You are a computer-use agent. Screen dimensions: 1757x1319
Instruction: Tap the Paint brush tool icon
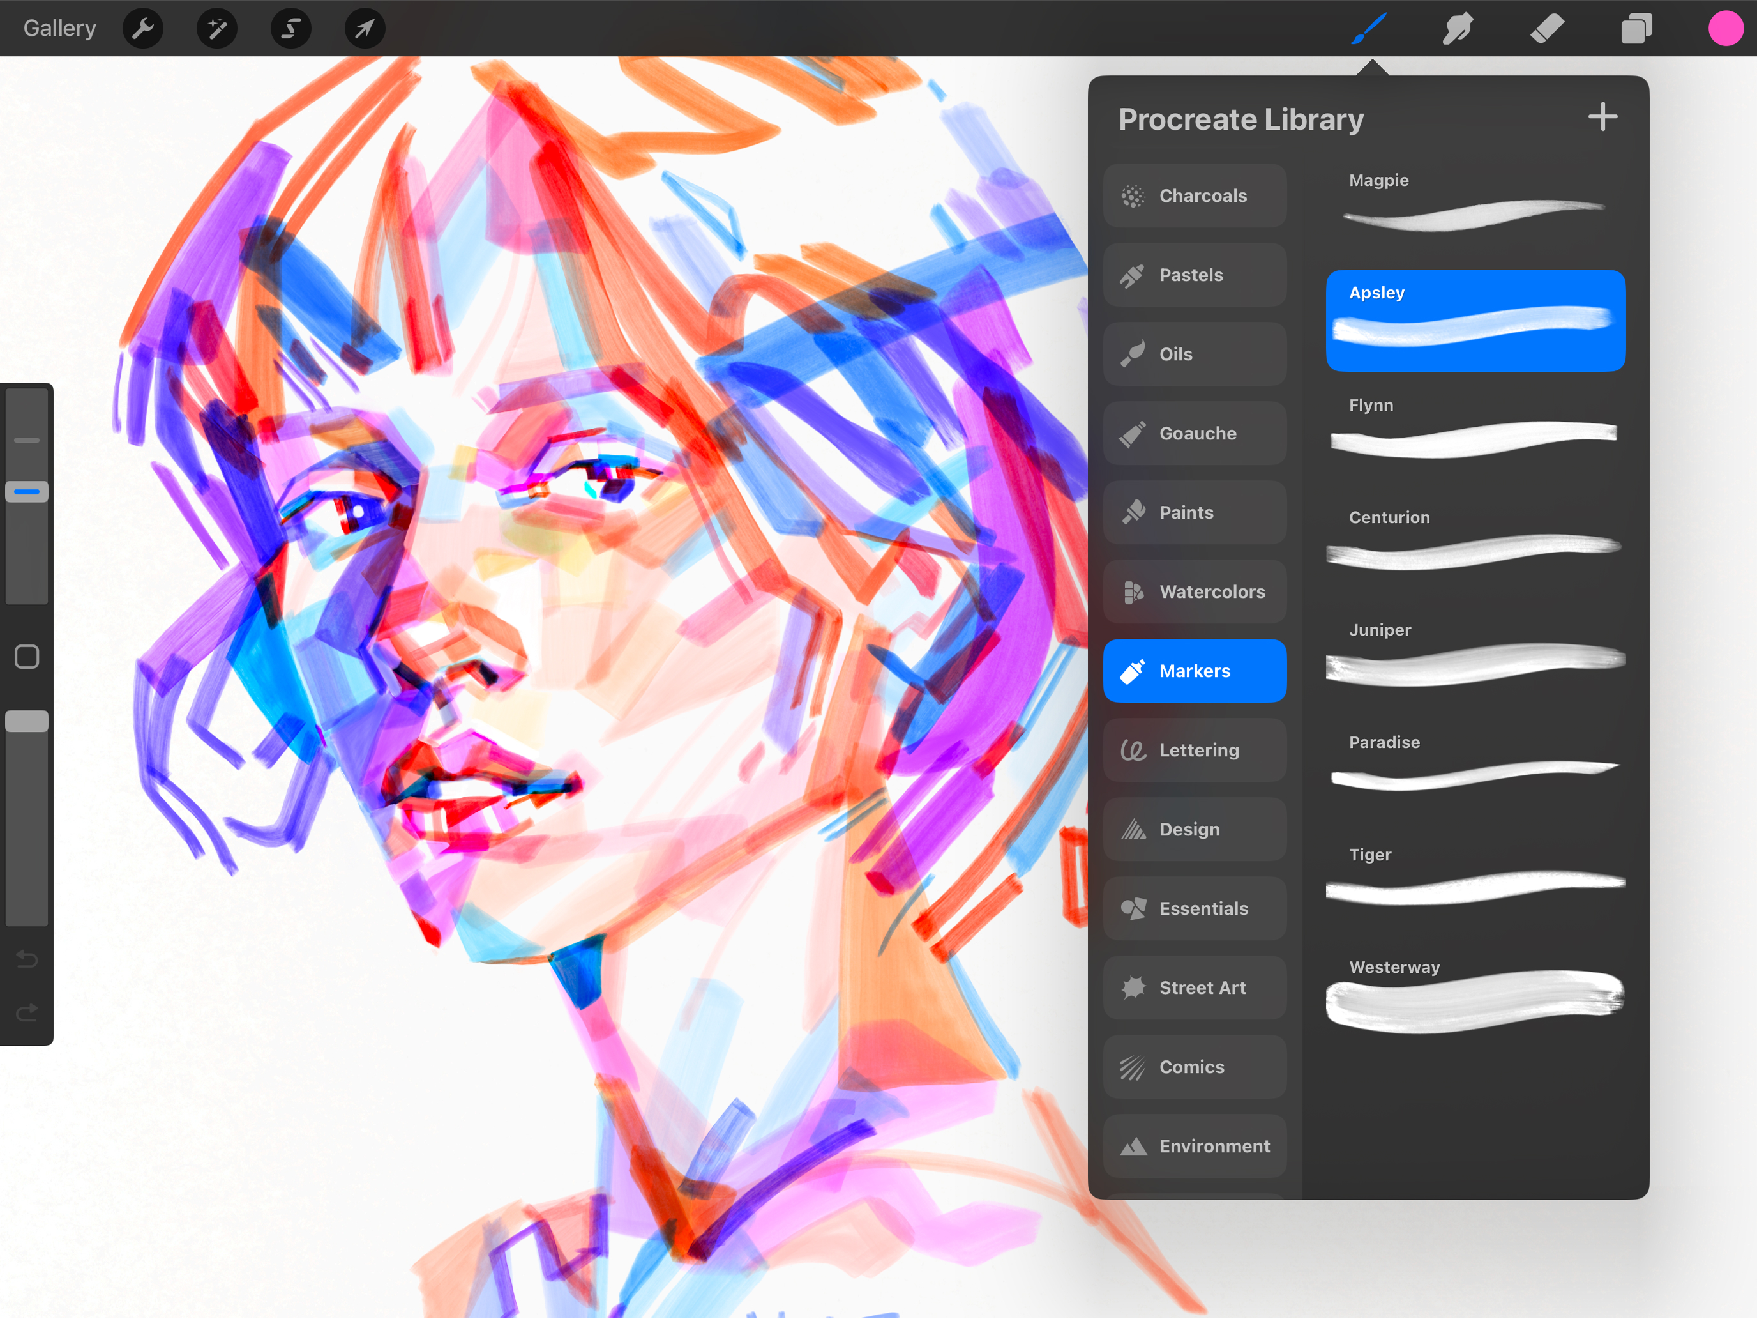1369,29
